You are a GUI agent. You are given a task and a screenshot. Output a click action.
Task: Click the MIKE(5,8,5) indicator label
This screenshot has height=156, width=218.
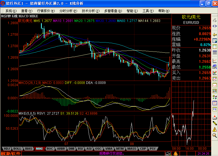pyautogui.click(x=27, y=114)
